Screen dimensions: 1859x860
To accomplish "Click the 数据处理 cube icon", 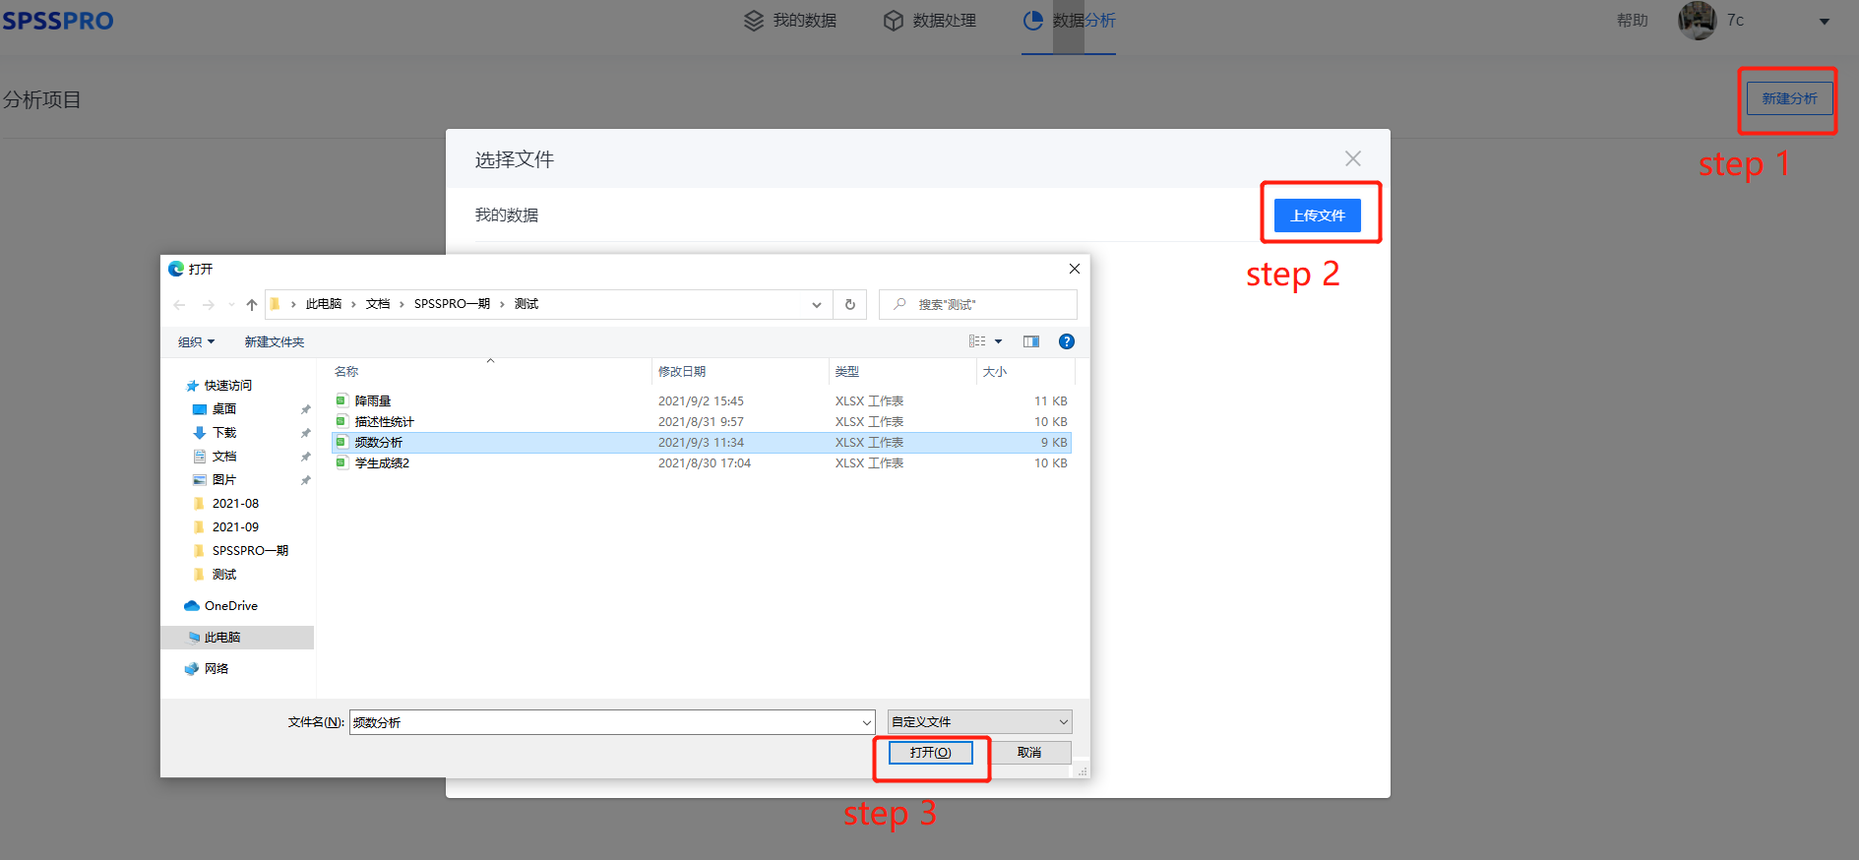I will pos(893,21).
